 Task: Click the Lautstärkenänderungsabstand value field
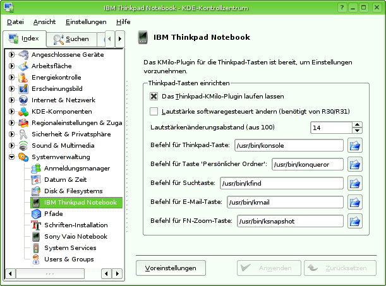click(331, 128)
